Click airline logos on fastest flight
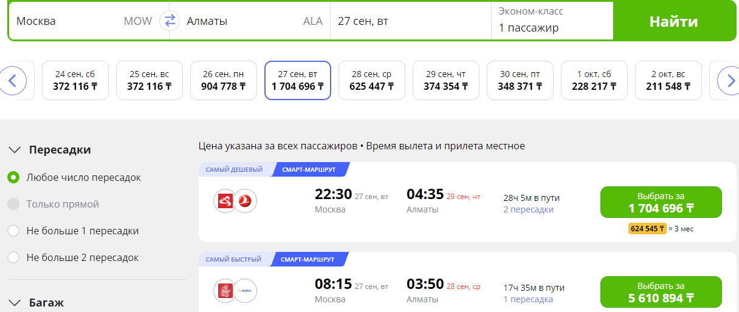Viewport: 739px width, 312px height. click(236, 291)
